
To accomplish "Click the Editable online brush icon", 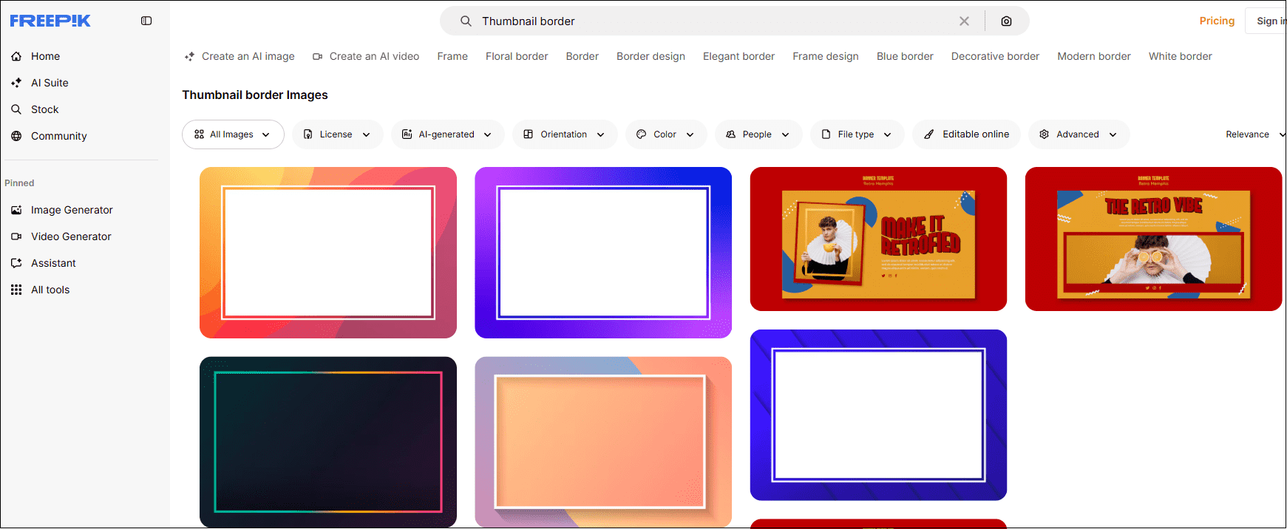I will click(929, 134).
